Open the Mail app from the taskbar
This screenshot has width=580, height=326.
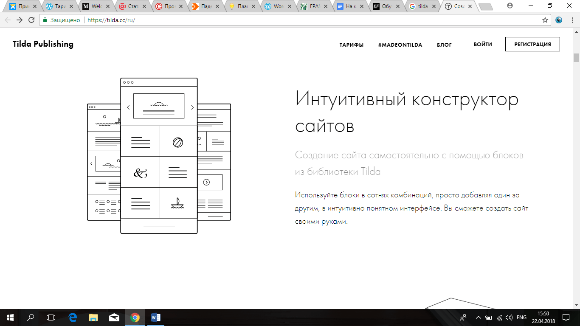click(113, 318)
